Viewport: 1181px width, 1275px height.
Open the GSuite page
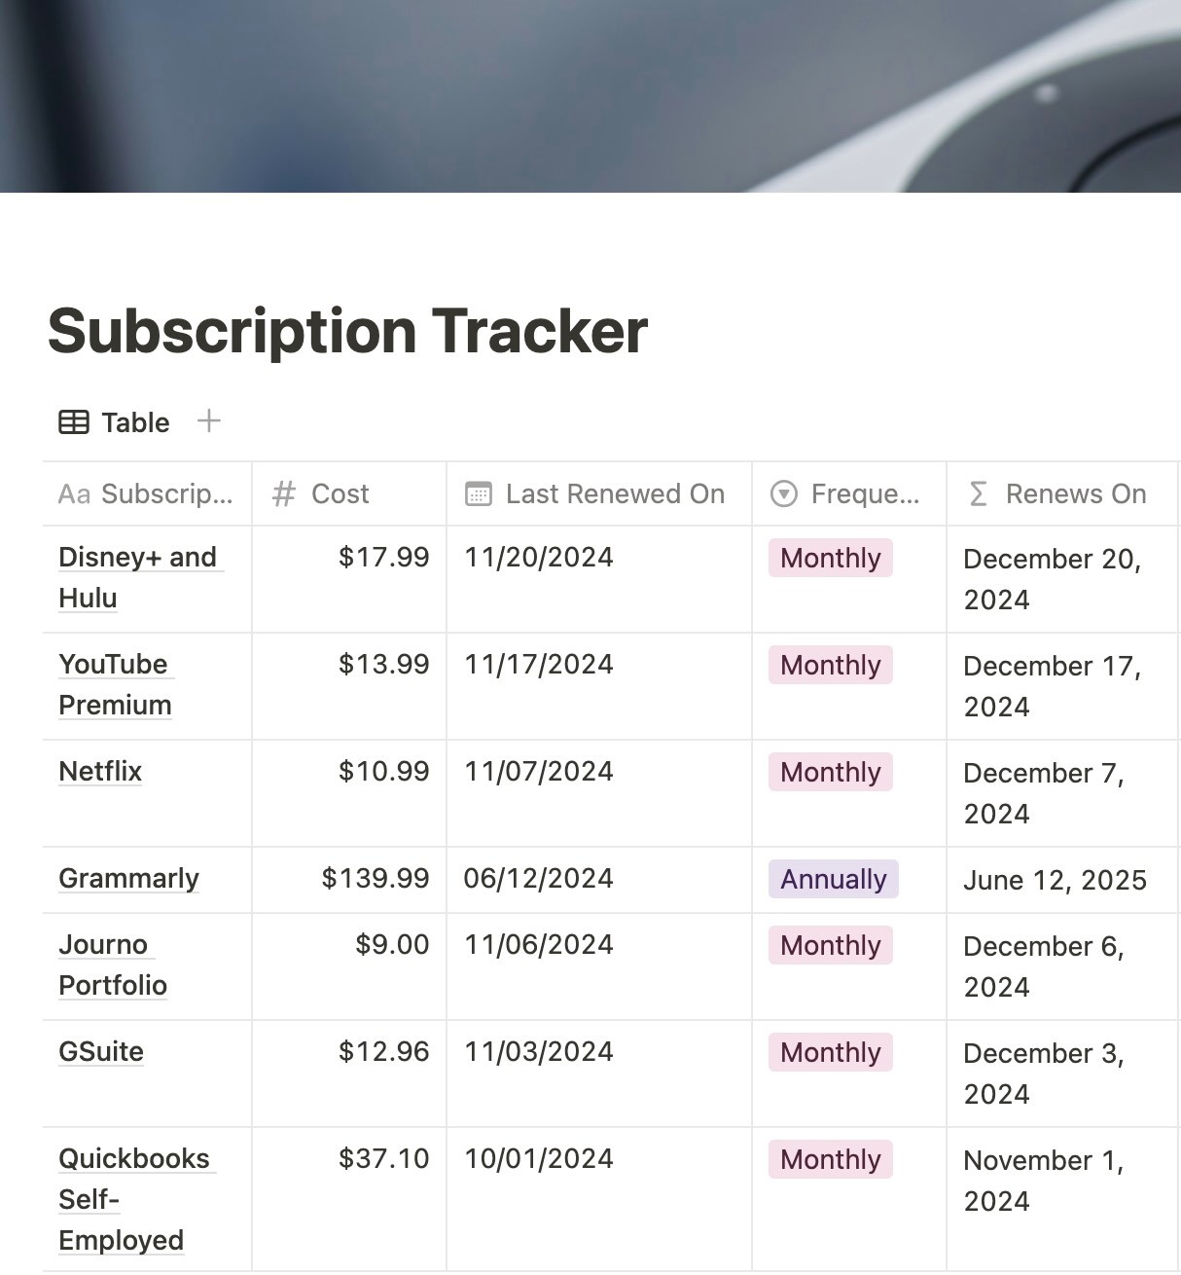101,1051
